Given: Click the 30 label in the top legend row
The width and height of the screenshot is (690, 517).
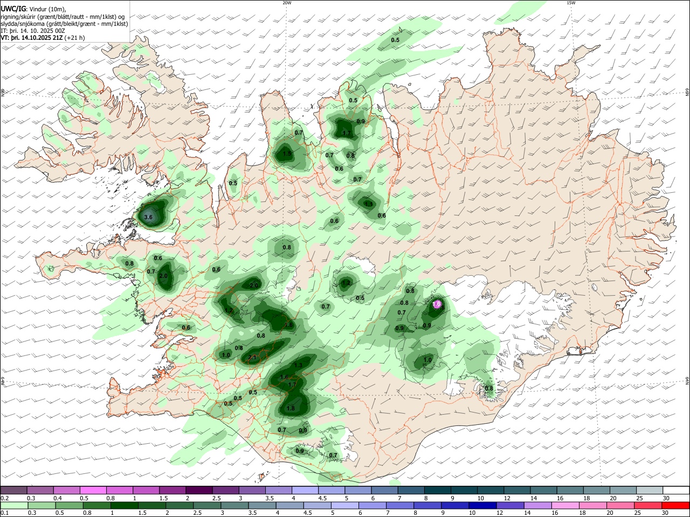Looking at the screenshot, I should click(x=666, y=498).
